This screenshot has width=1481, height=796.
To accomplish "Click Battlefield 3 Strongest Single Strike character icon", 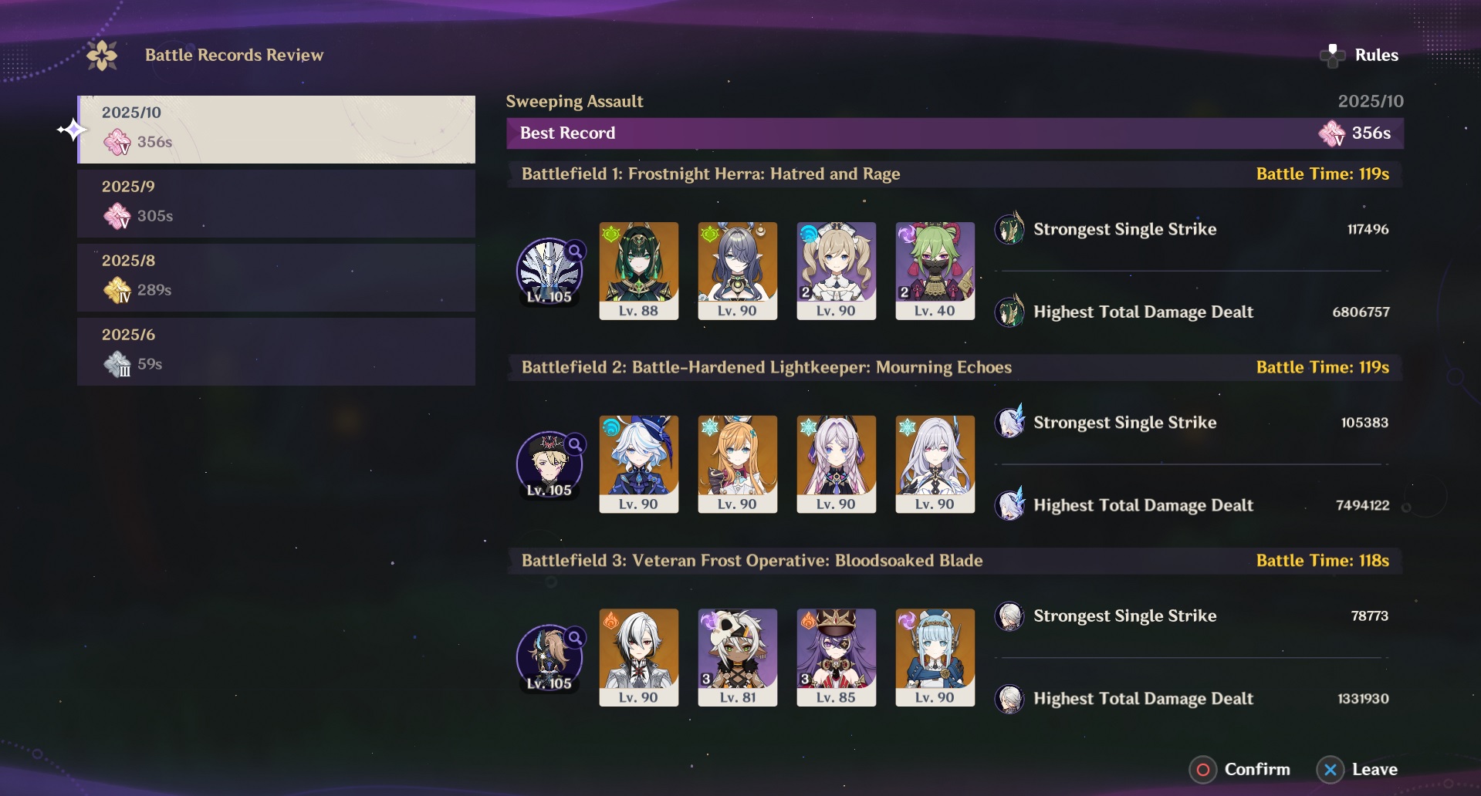I will click(x=1009, y=616).
